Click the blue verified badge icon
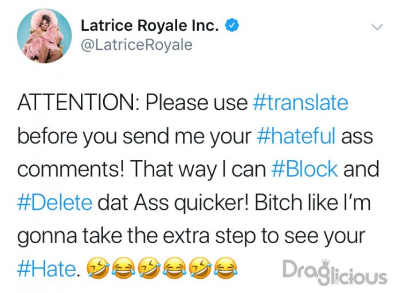The image size is (399, 293). pos(231,25)
